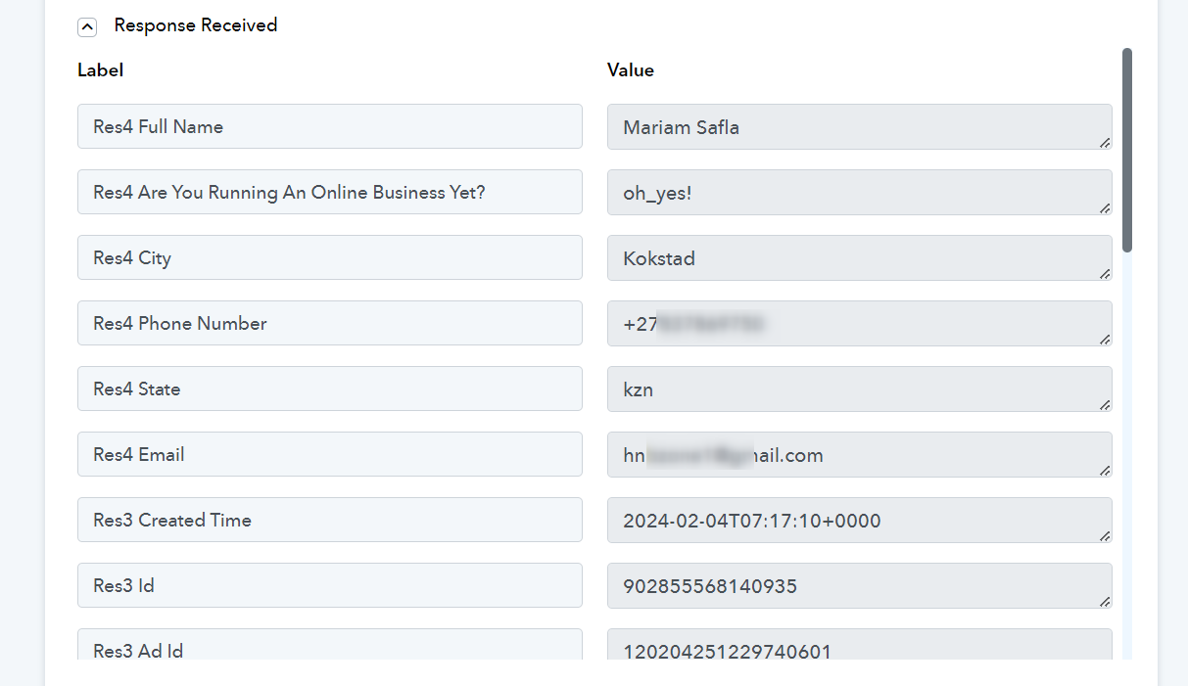Click the Res4 Email label field
The image size is (1188, 686).
[330, 454]
